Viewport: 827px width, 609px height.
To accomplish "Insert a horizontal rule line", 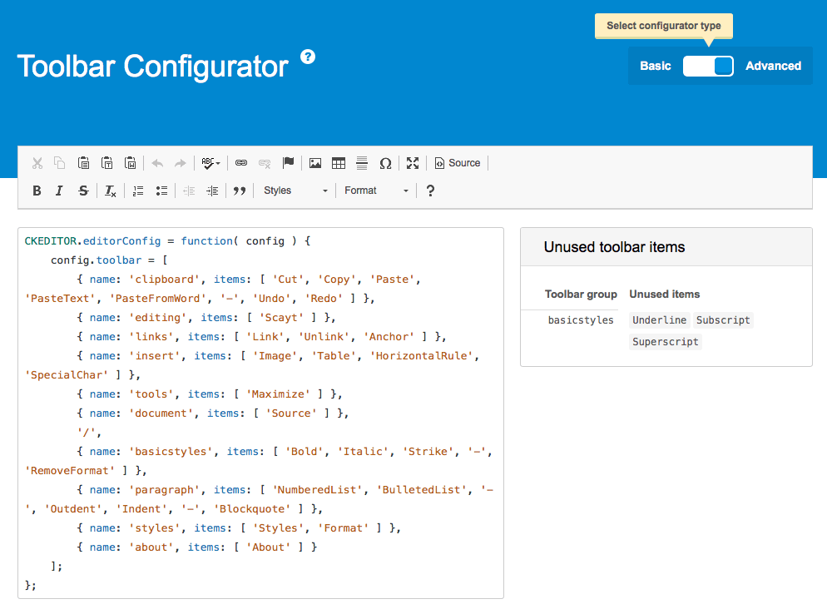I will click(362, 163).
